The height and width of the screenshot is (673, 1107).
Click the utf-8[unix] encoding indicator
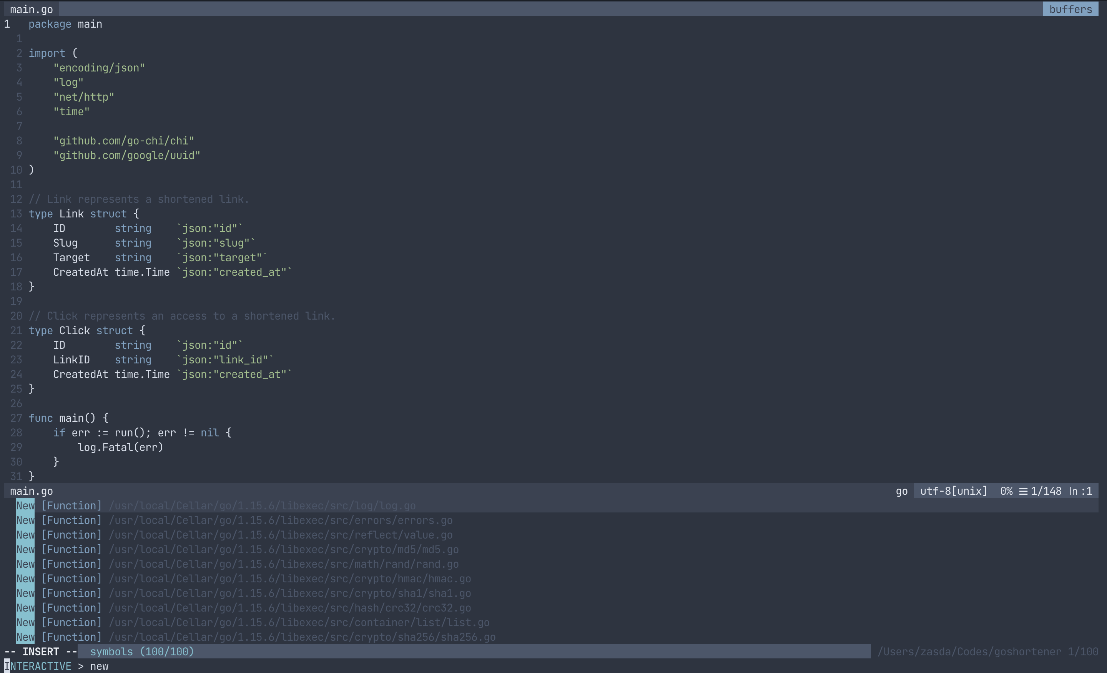coord(952,491)
